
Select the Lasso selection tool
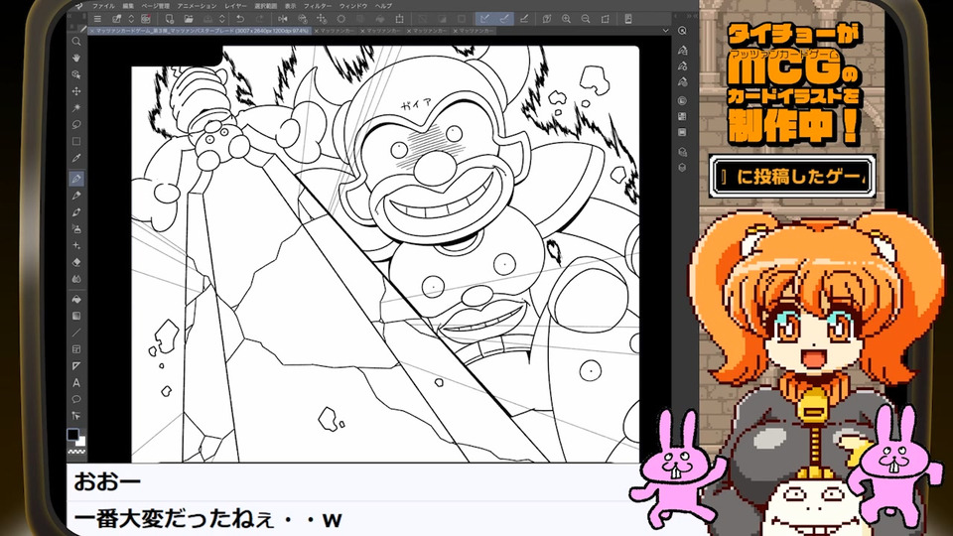(76, 125)
